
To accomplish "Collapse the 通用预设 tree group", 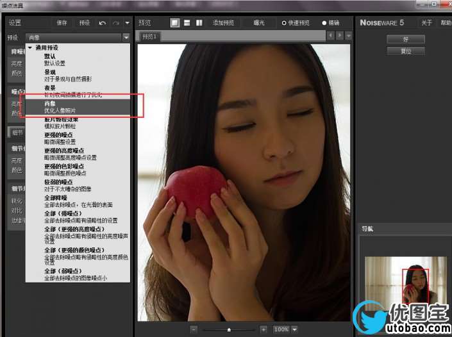I will pos(30,47).
